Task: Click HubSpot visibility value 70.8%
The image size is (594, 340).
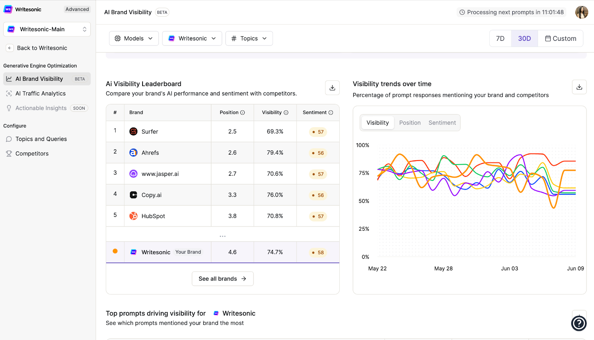Action: (275, 216)
